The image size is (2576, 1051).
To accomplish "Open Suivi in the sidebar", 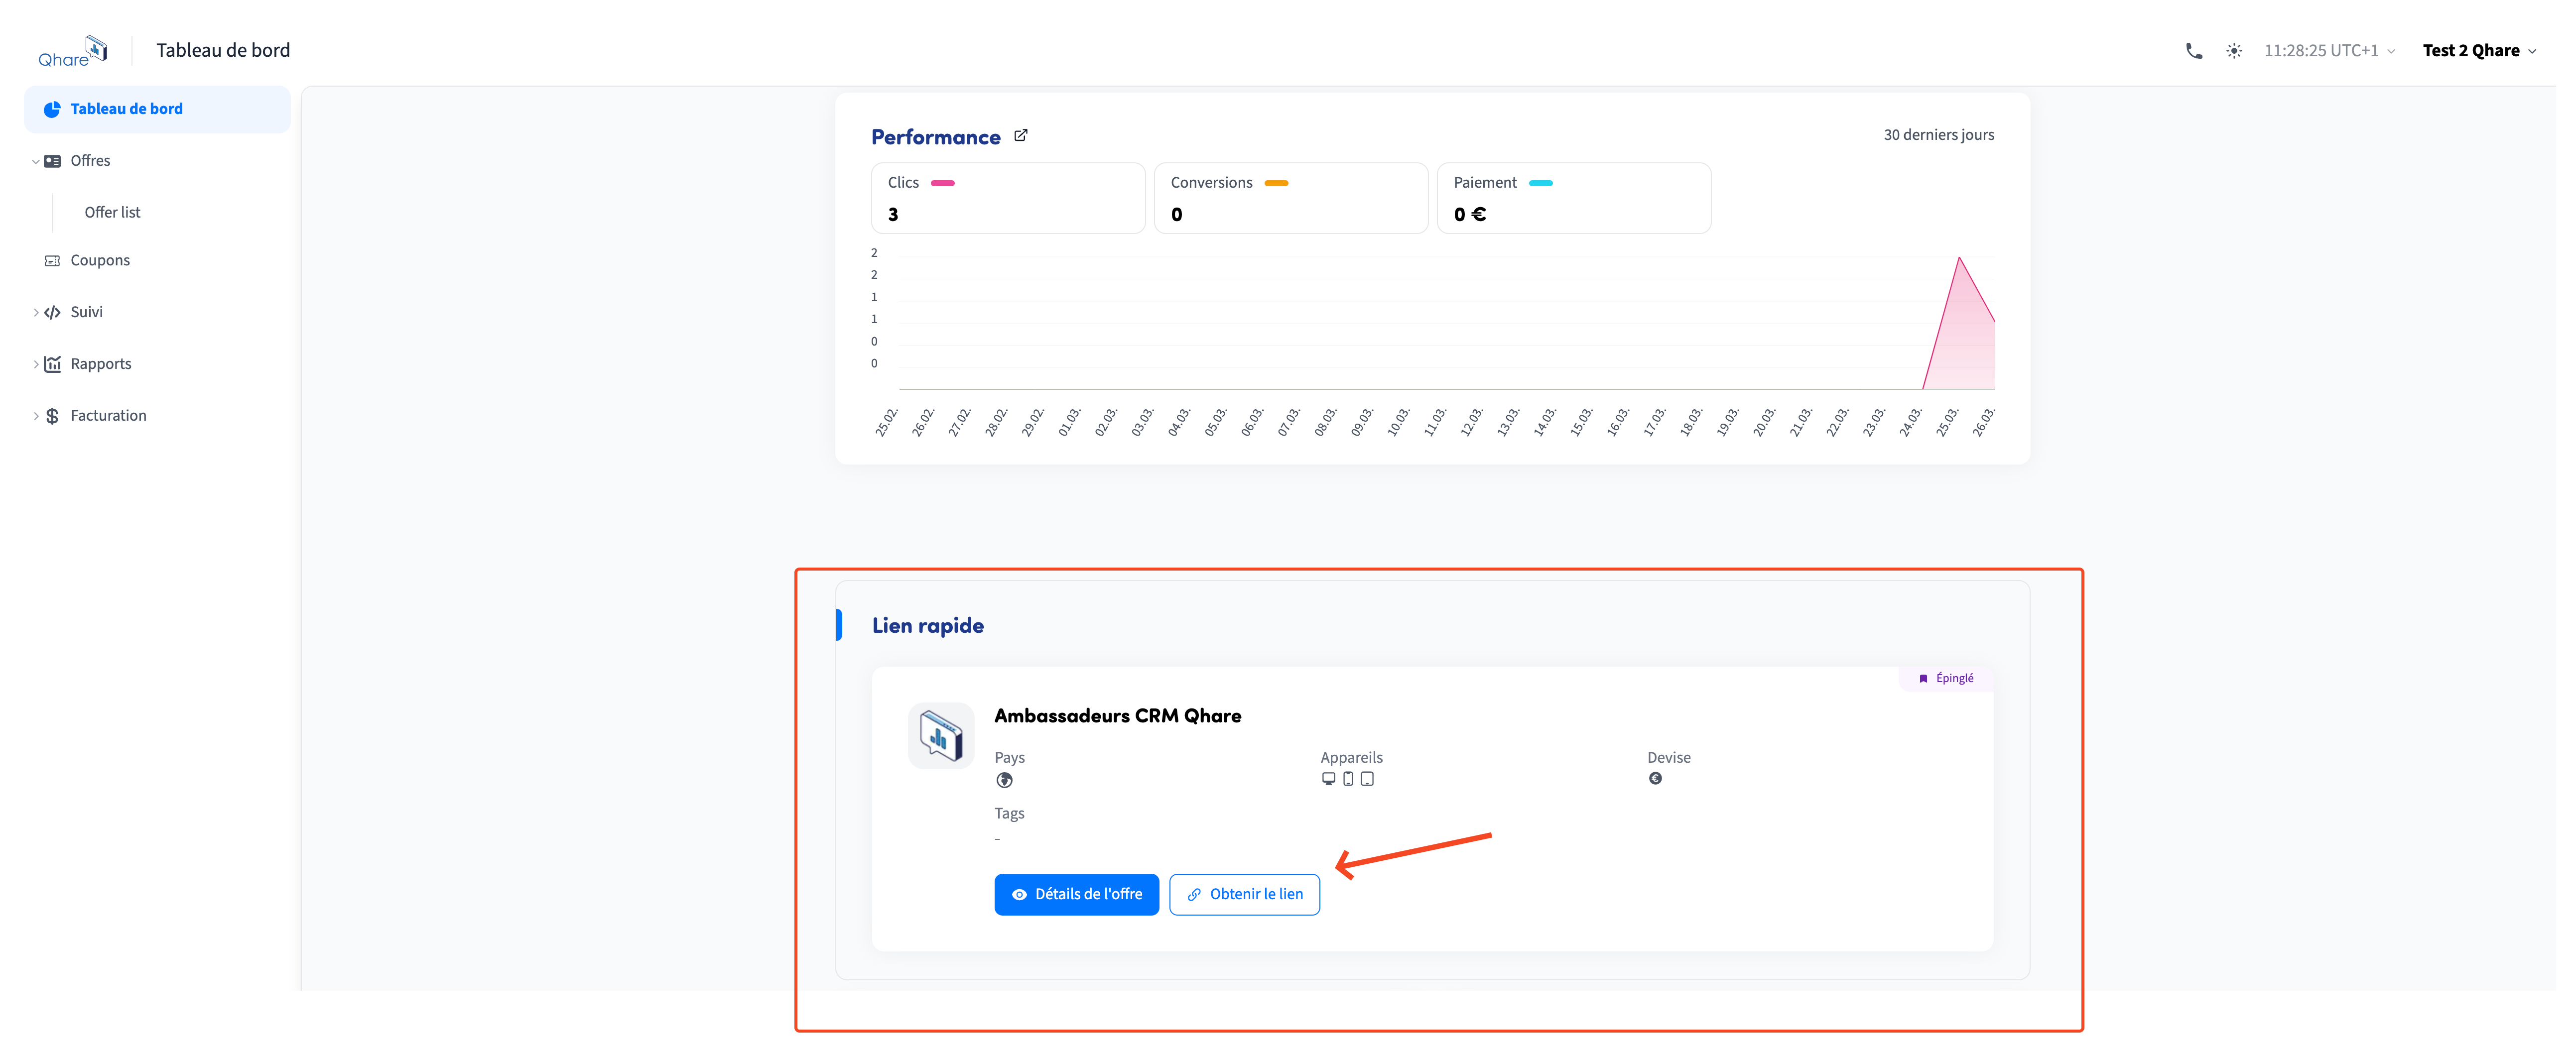I will point(87,312).
